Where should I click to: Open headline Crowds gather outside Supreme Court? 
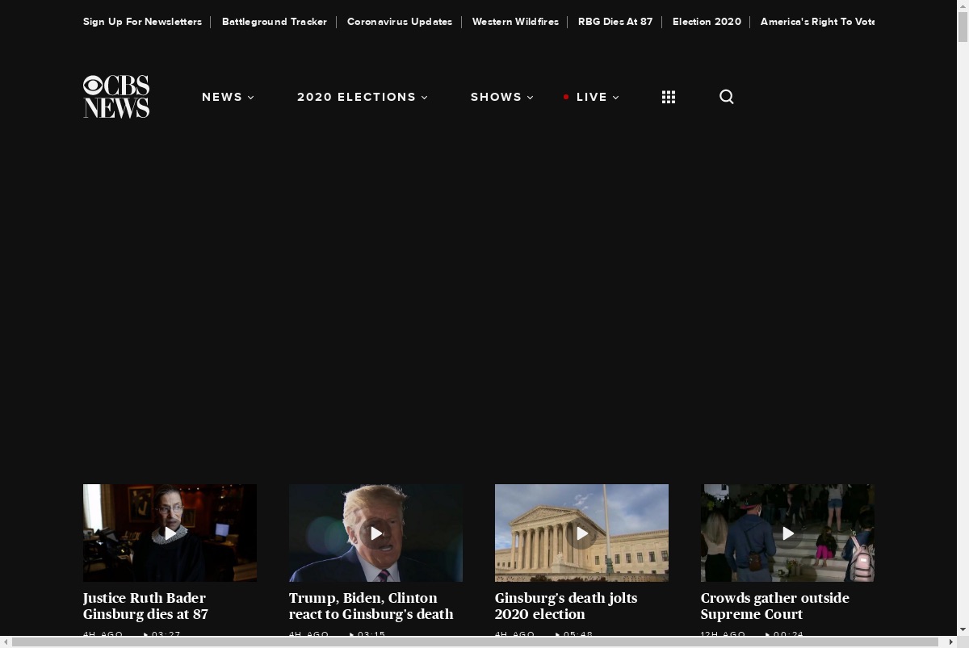point(775,606)
